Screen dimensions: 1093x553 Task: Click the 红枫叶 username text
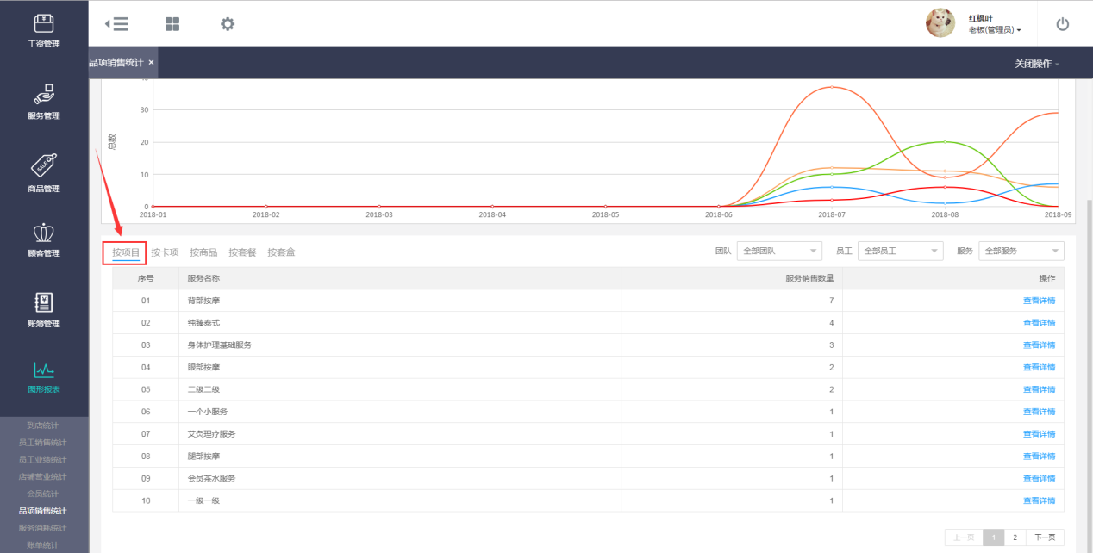pyautogui.click(x=981, y=18)
